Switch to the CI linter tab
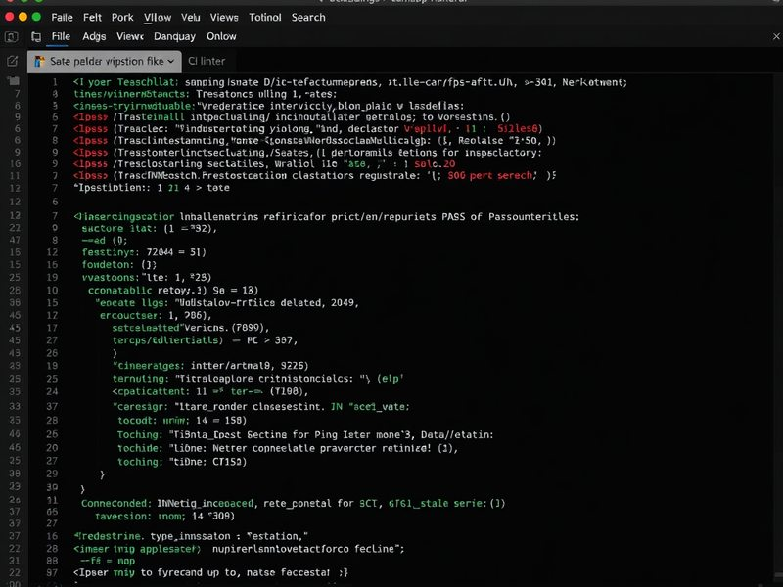This screenshot has height=587, width=783. (207, 61)
